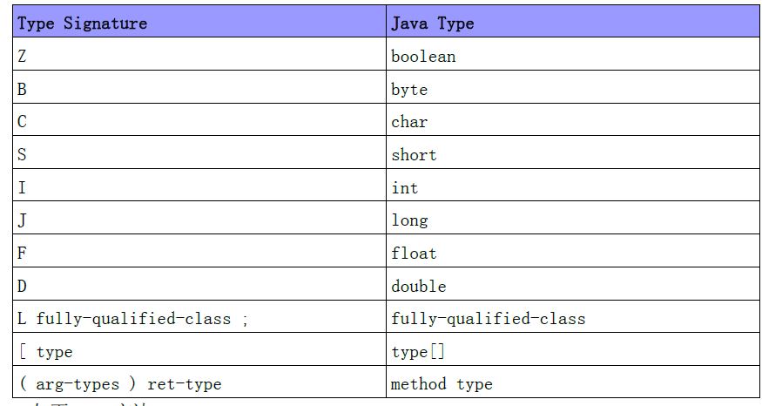Viewport: 762px width, 406px height.
Task: Click the short type cell
Action: point(414,155)
